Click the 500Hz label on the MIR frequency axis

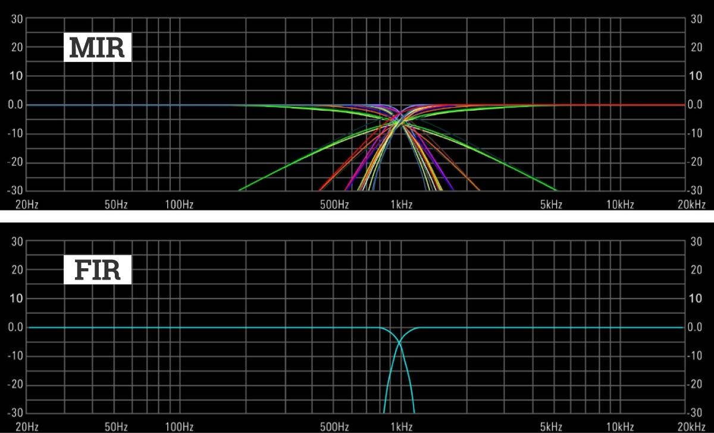click(334, 205)
